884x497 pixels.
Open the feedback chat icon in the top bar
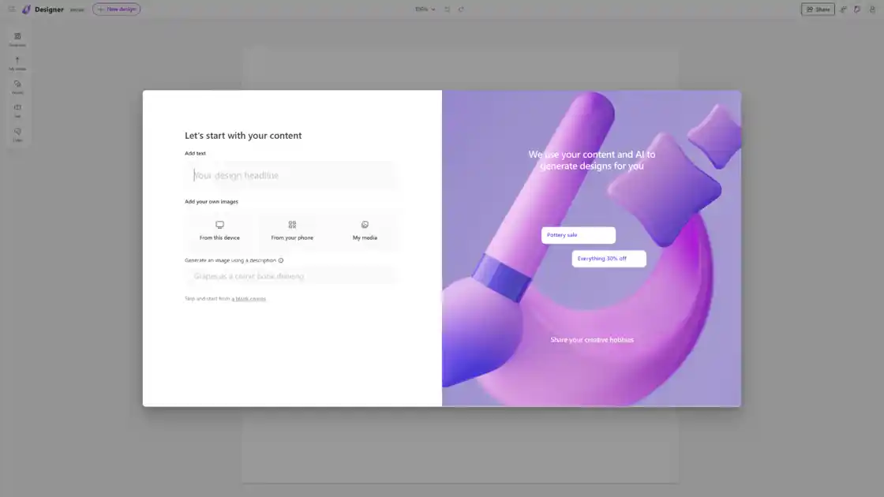pyautogui.click(x=857, y=9)
